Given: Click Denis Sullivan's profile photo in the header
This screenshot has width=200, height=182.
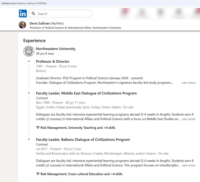Looking at the screenshot, I should point(22,25).
